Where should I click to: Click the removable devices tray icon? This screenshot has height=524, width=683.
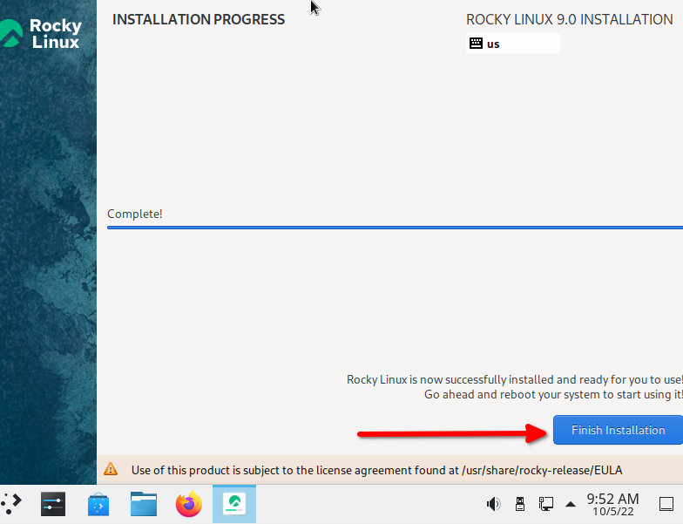520,503
